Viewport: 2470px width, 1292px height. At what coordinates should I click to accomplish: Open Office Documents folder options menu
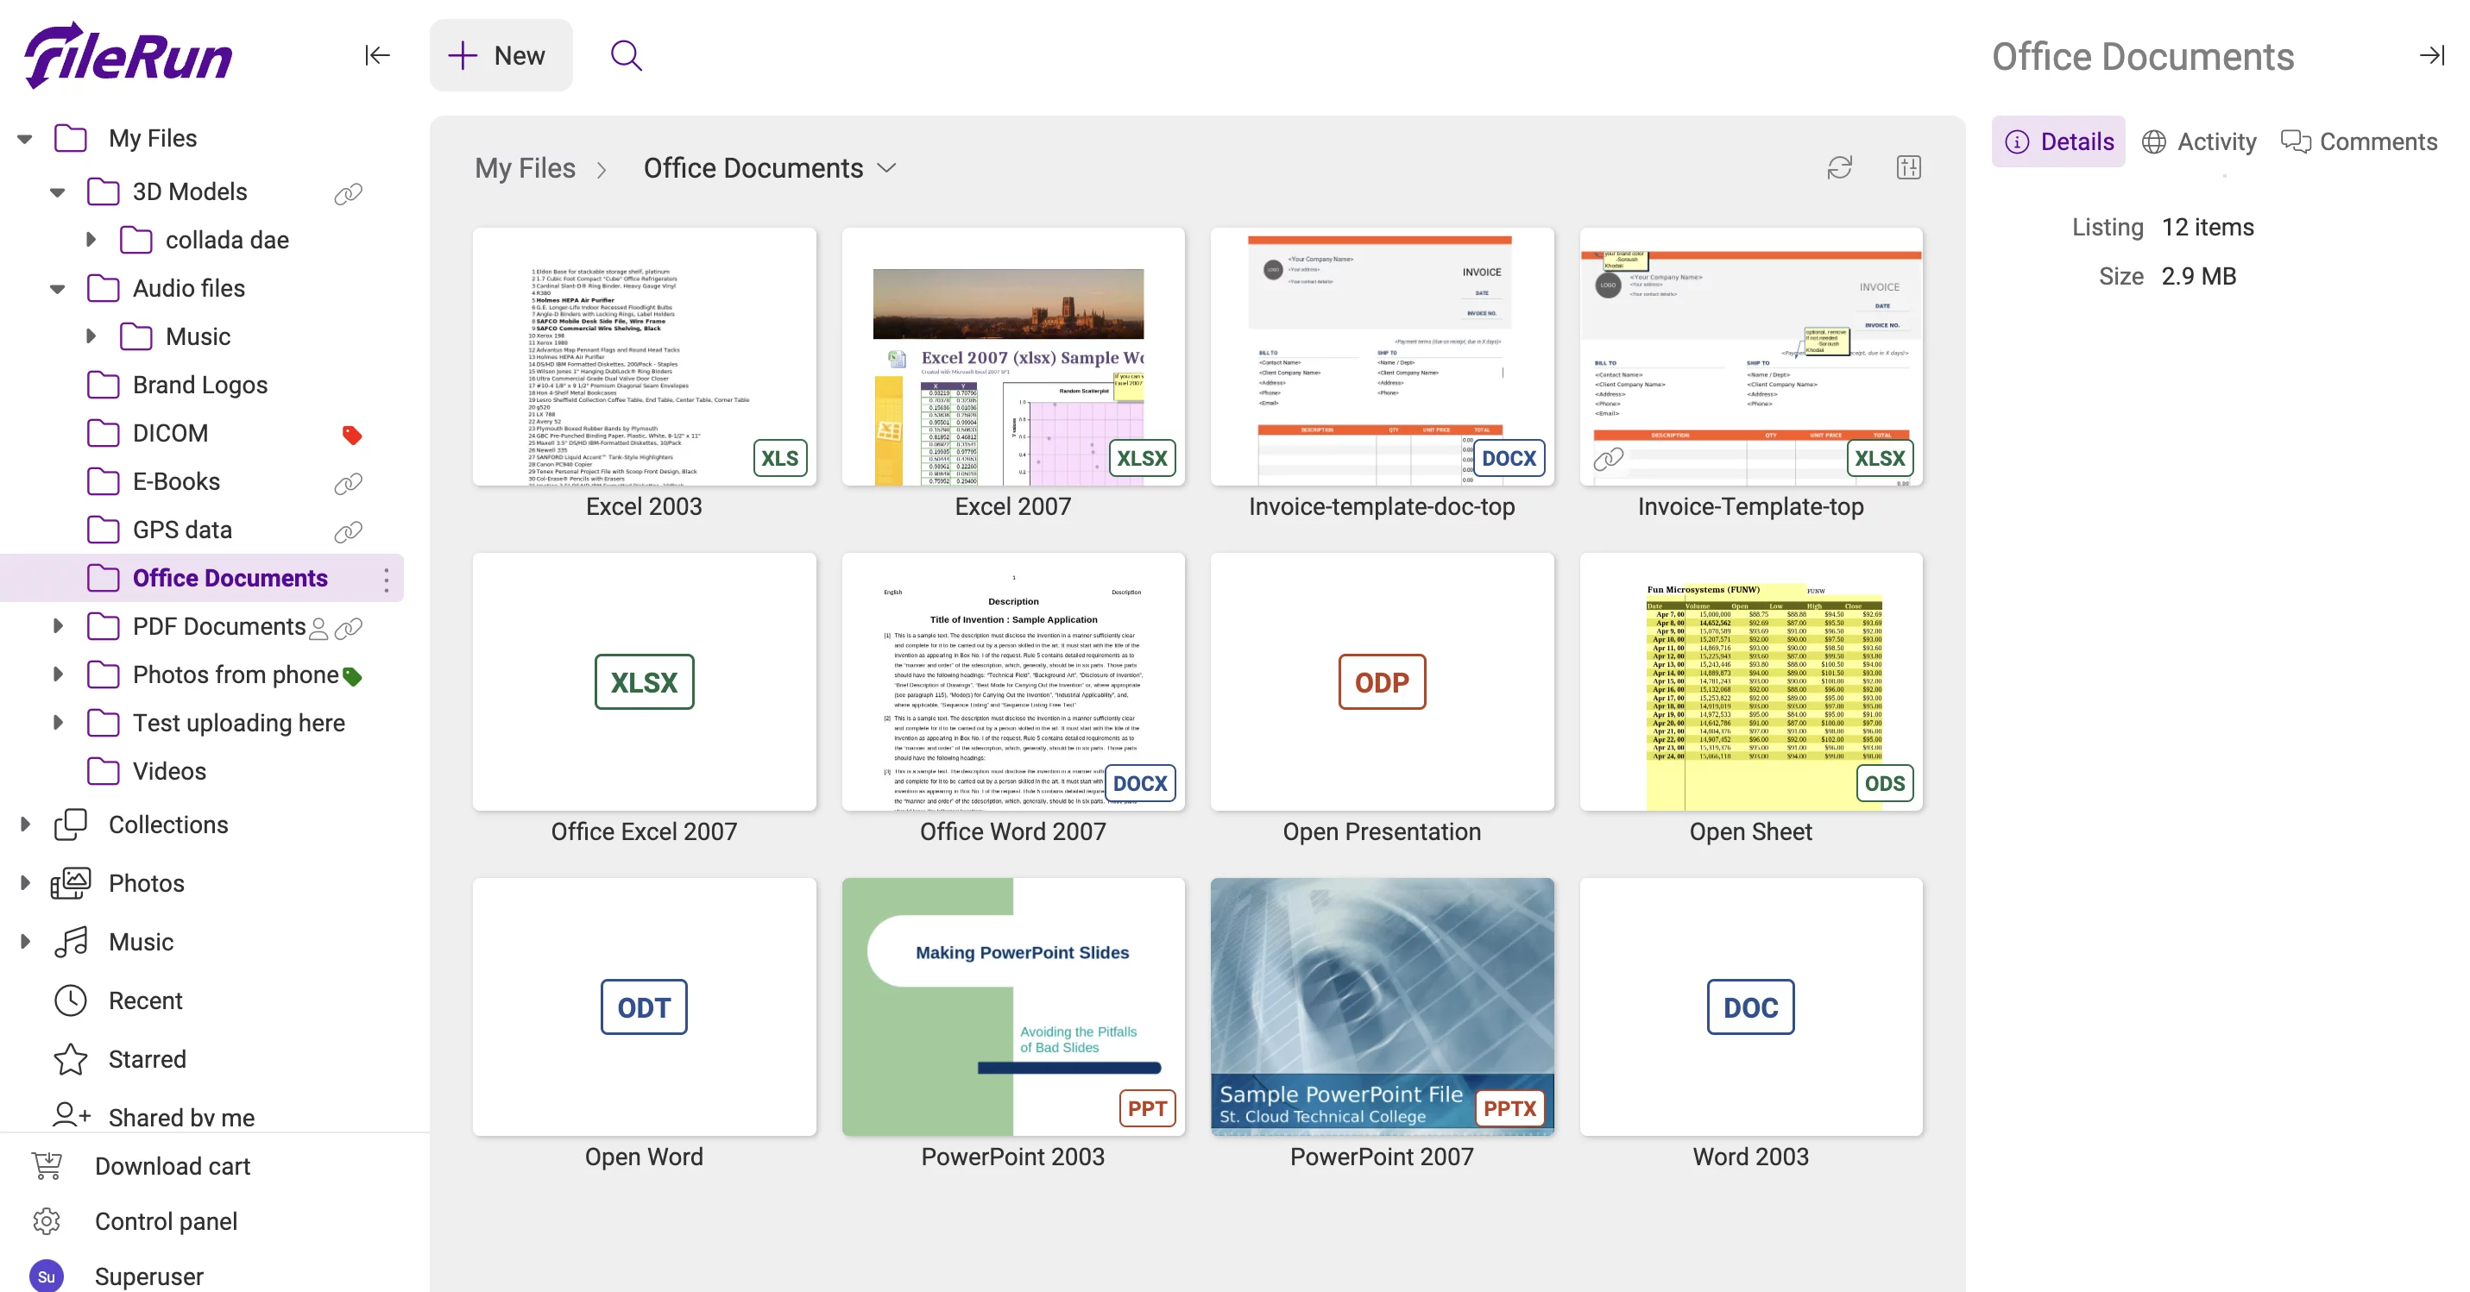(387, 579)
